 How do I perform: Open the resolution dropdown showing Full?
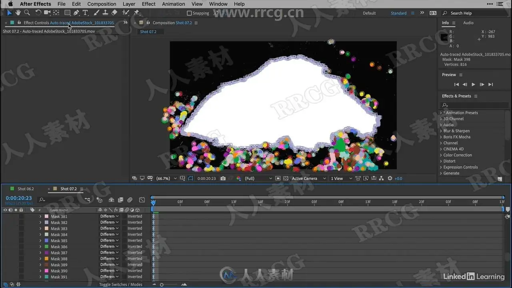(x=258, y=178)
